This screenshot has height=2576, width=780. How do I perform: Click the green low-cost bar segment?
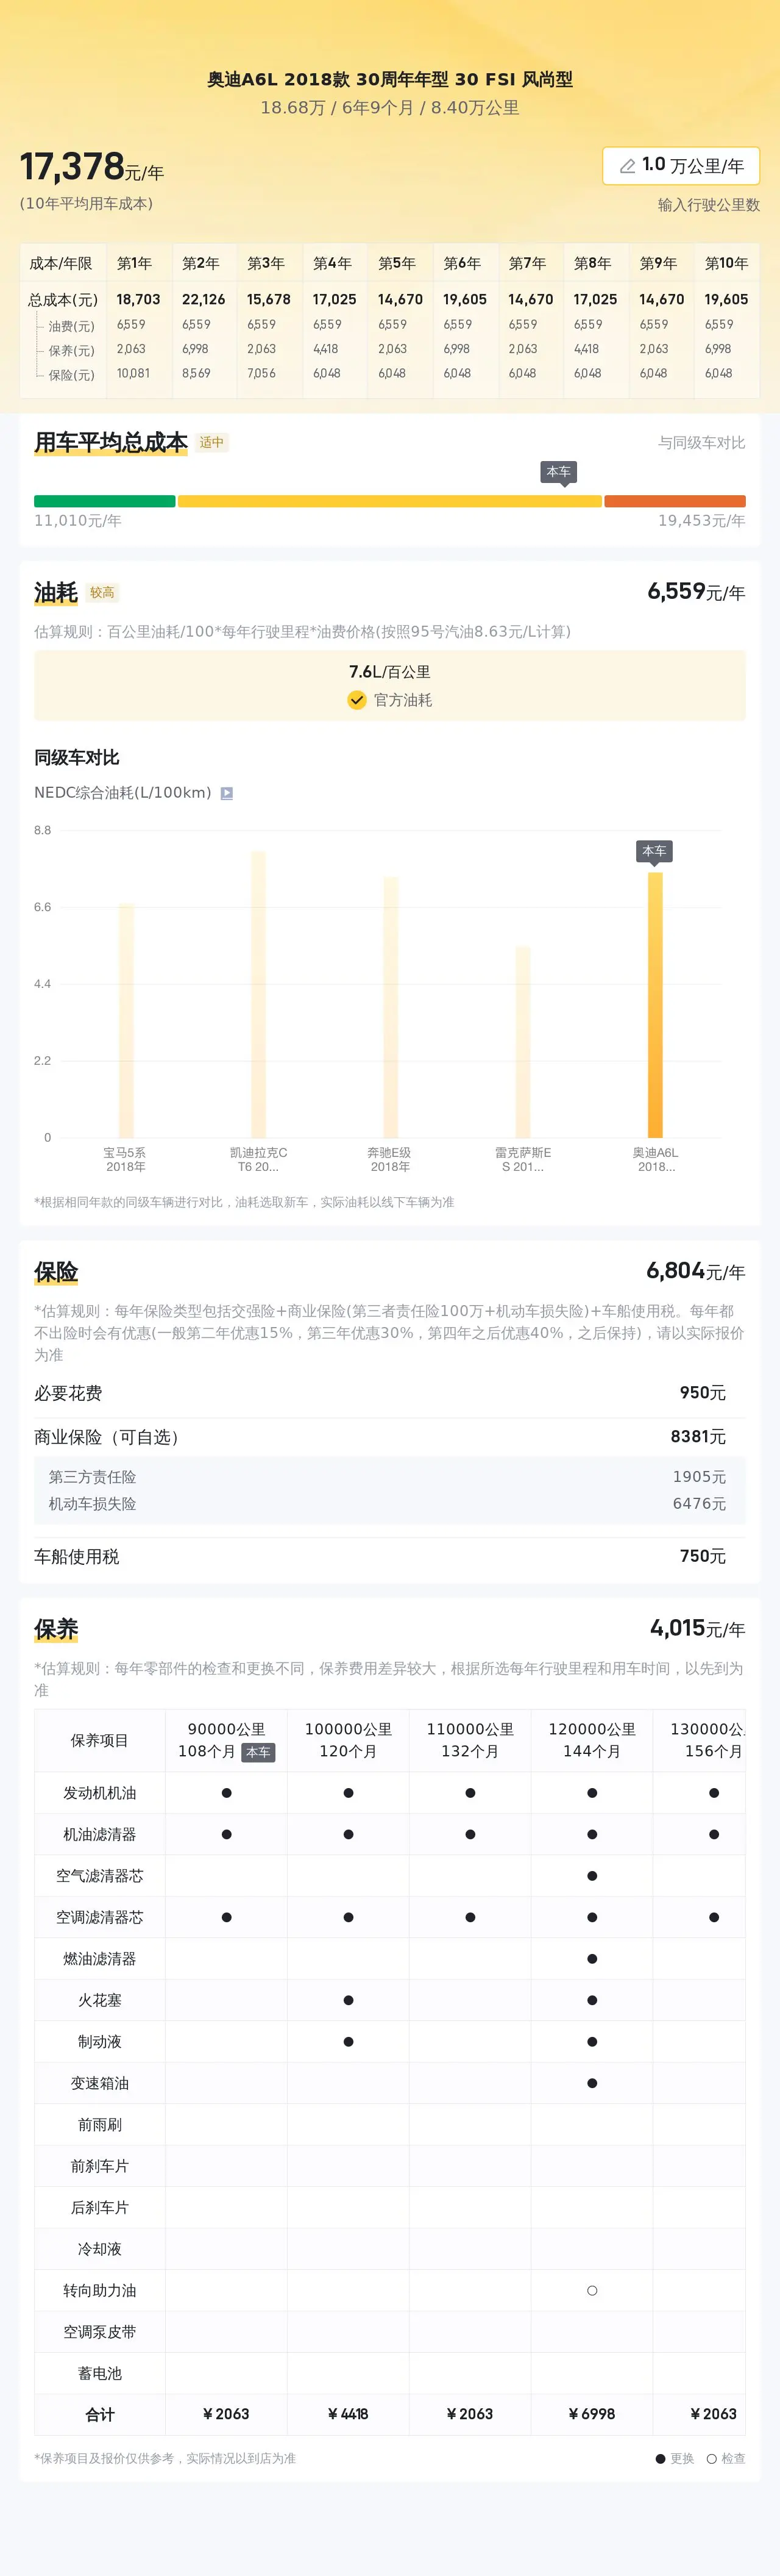click(105, 501)
